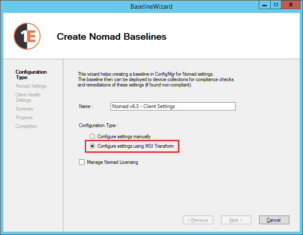The height and width of the screenshot is (235, 303).
Task: Open the Configuration Type wizard step
Action: pos(31,74)
